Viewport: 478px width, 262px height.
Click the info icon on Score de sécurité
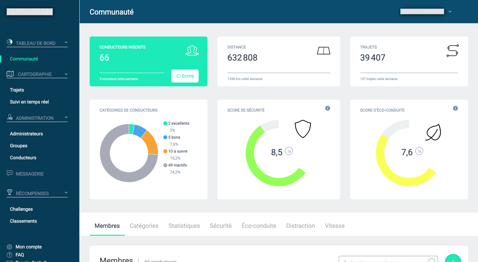[328, 108]
